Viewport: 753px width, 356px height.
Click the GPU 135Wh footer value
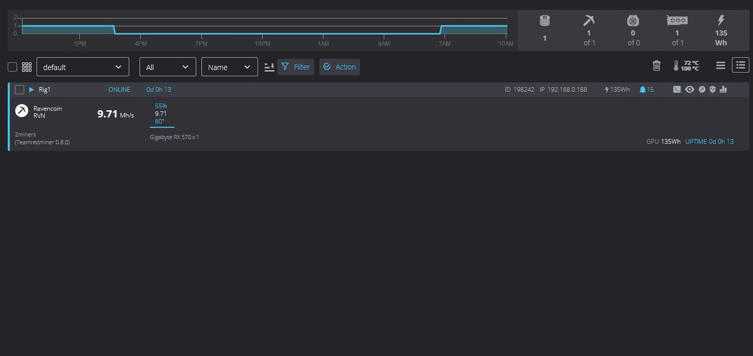point(663,142)
